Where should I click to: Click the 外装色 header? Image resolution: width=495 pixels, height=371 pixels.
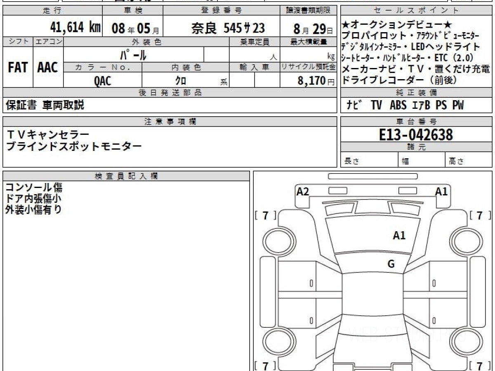(146, 42)
